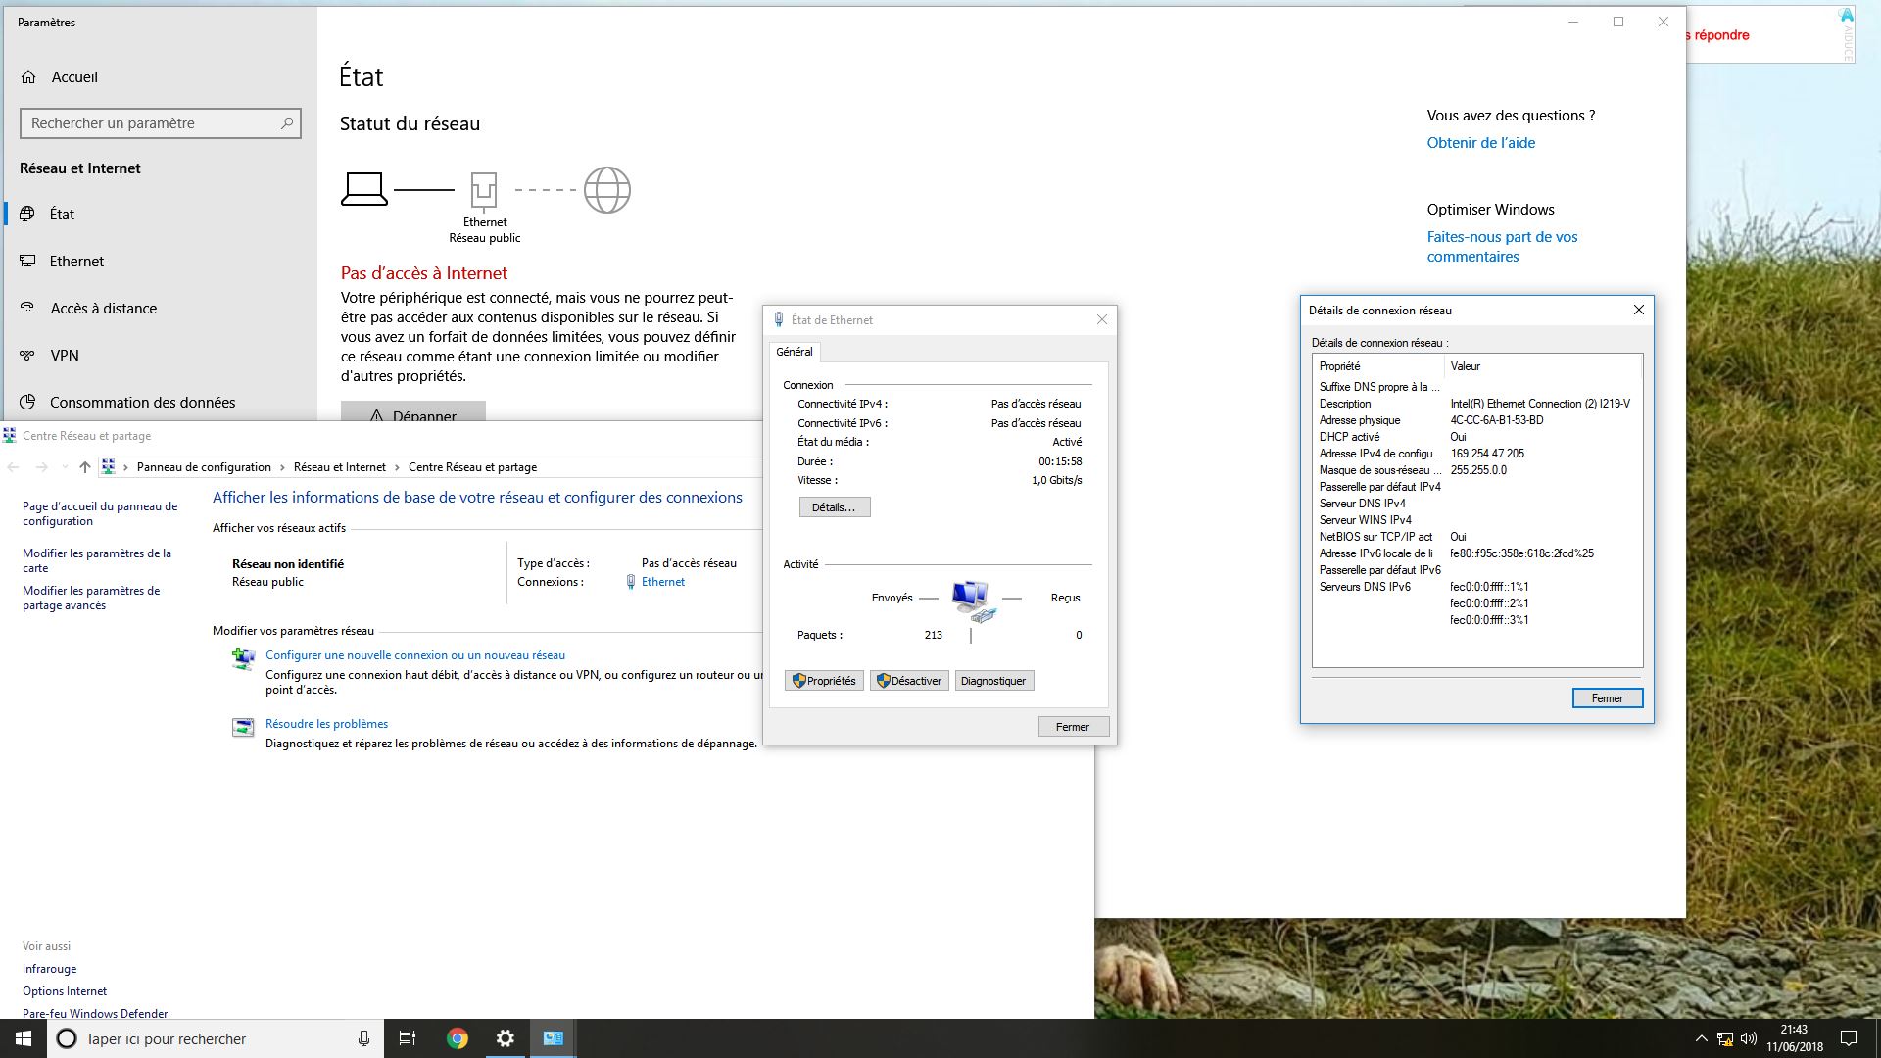The image size is (1881, 1058).
Task: Select the Général tab
Action: (795, 352)
